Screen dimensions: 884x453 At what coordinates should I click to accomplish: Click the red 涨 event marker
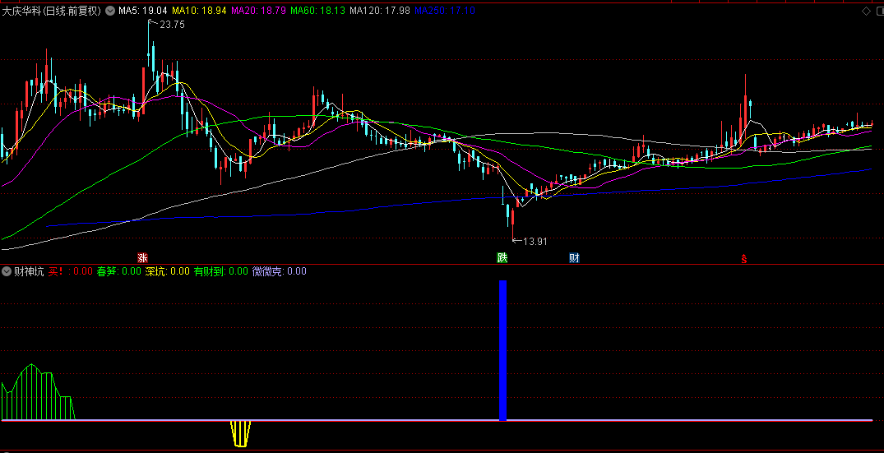click(142, 258)
